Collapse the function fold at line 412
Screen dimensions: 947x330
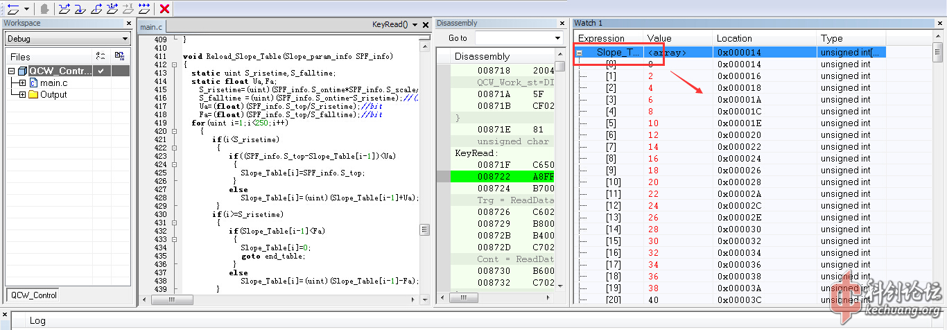[175, 64]
